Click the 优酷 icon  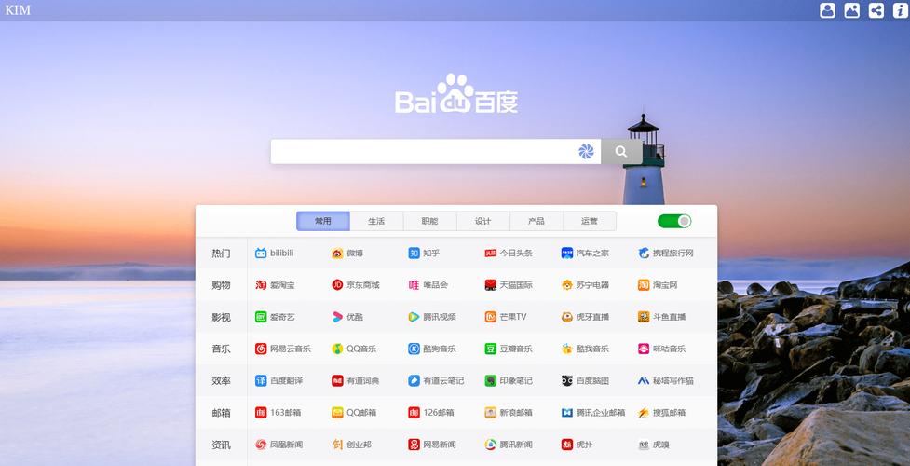pyautogui.click(x=337, y=317)
